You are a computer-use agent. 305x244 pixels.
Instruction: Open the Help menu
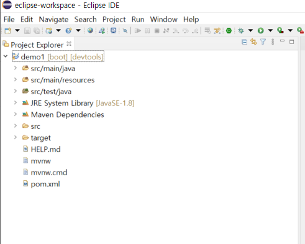191,19
